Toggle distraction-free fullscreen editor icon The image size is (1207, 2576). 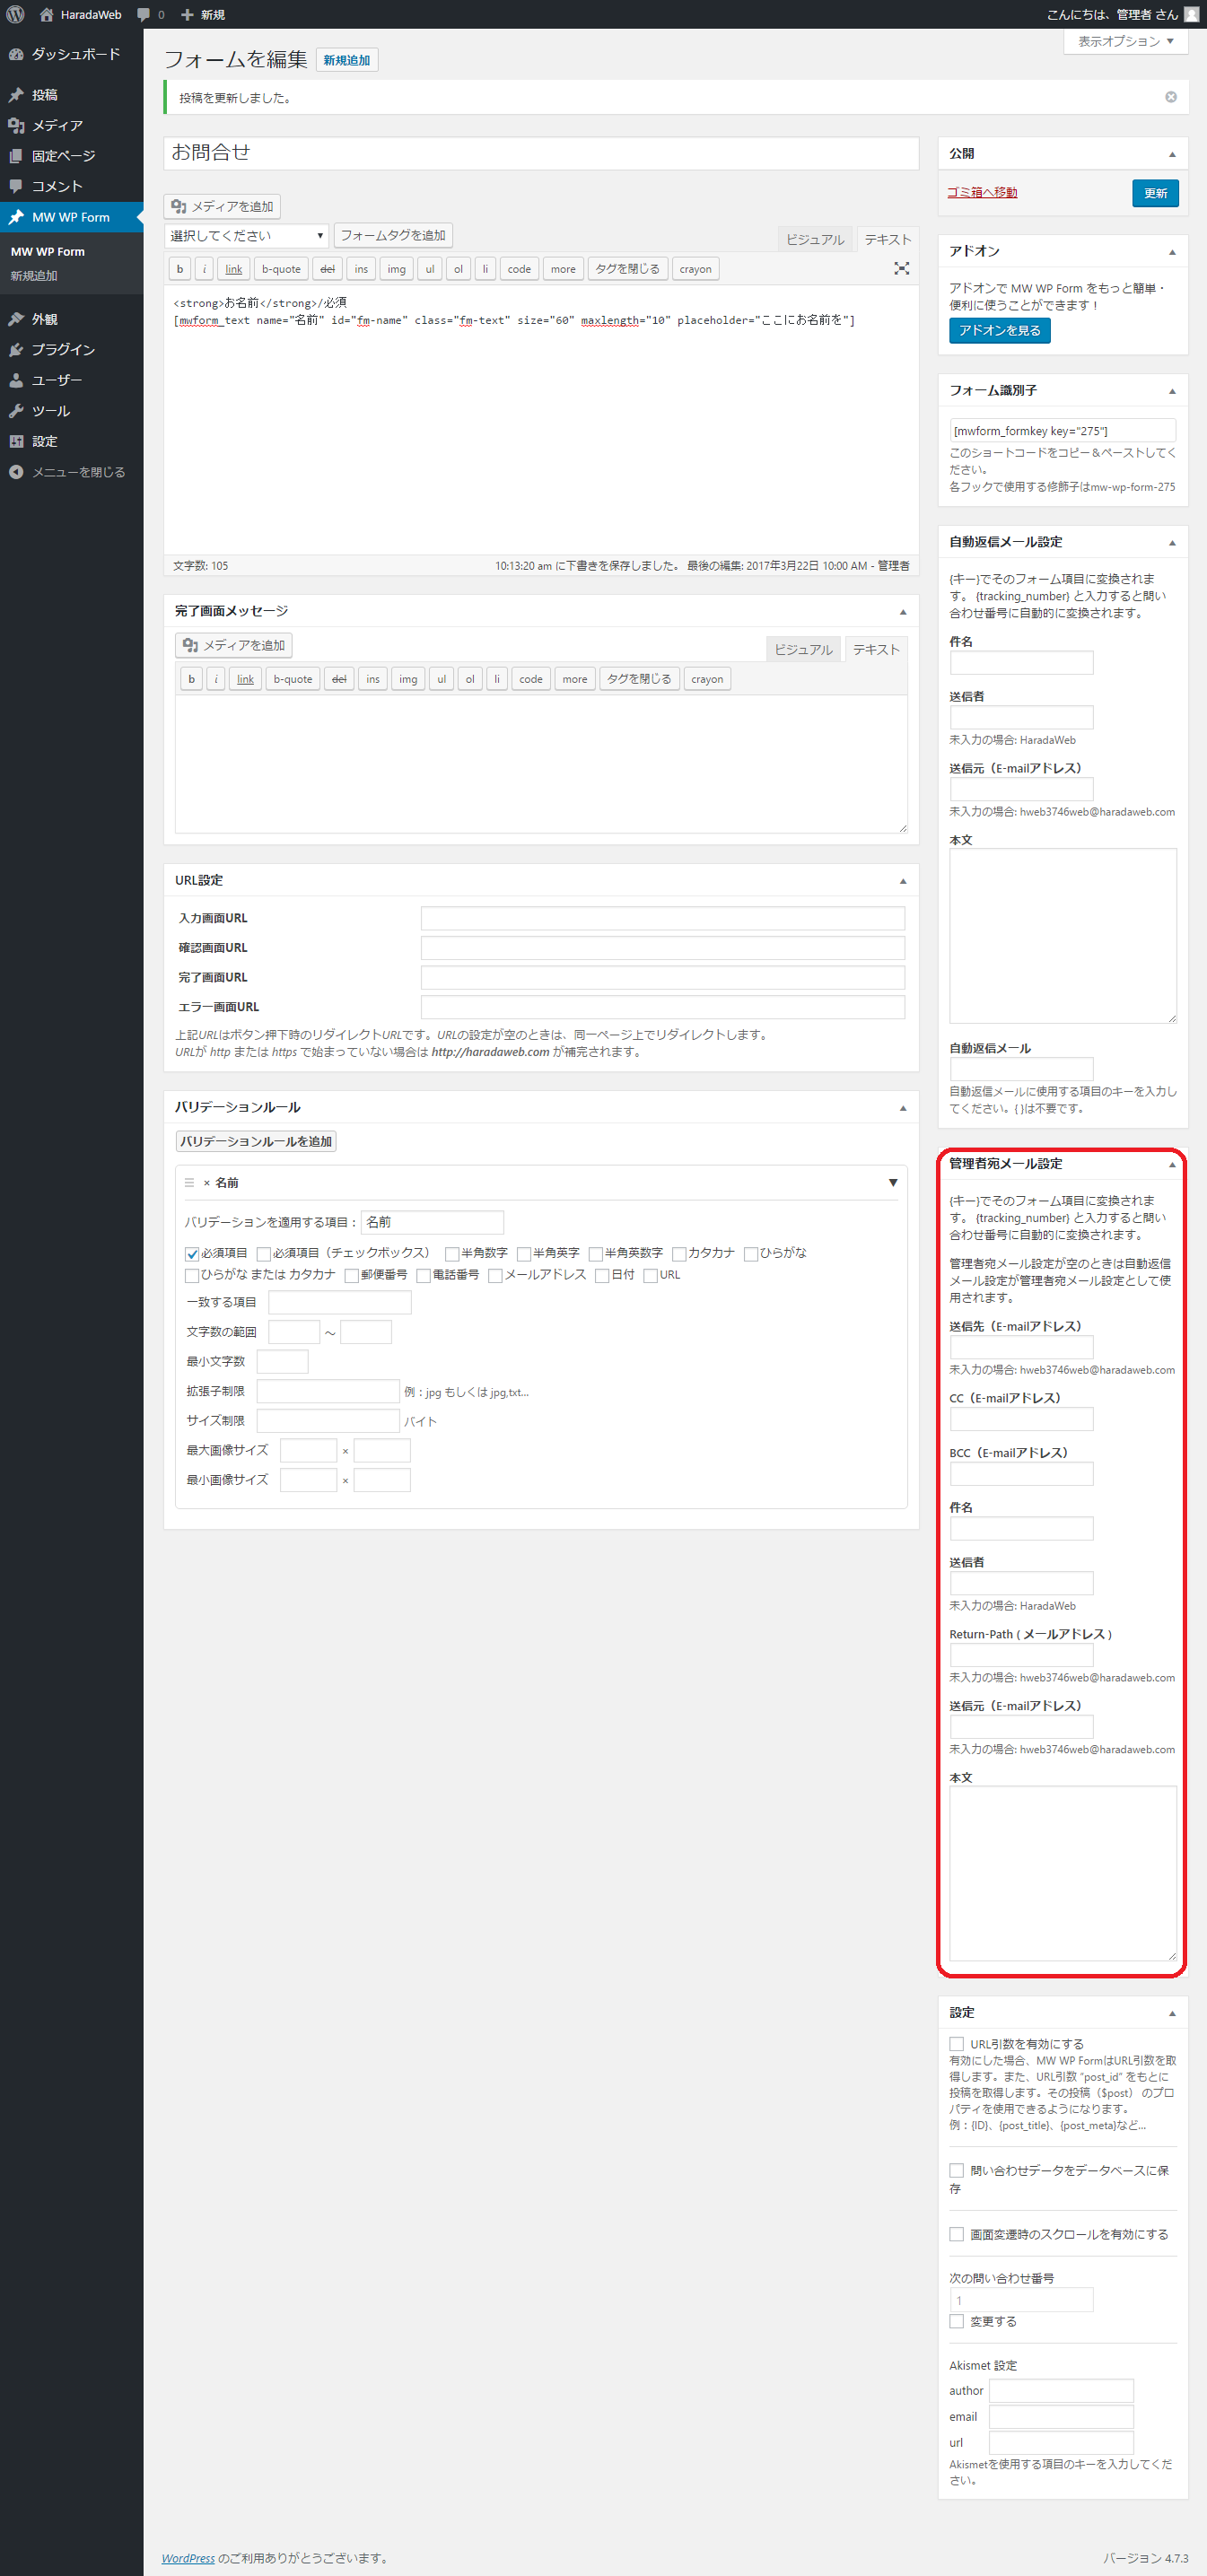click(901, 268)
